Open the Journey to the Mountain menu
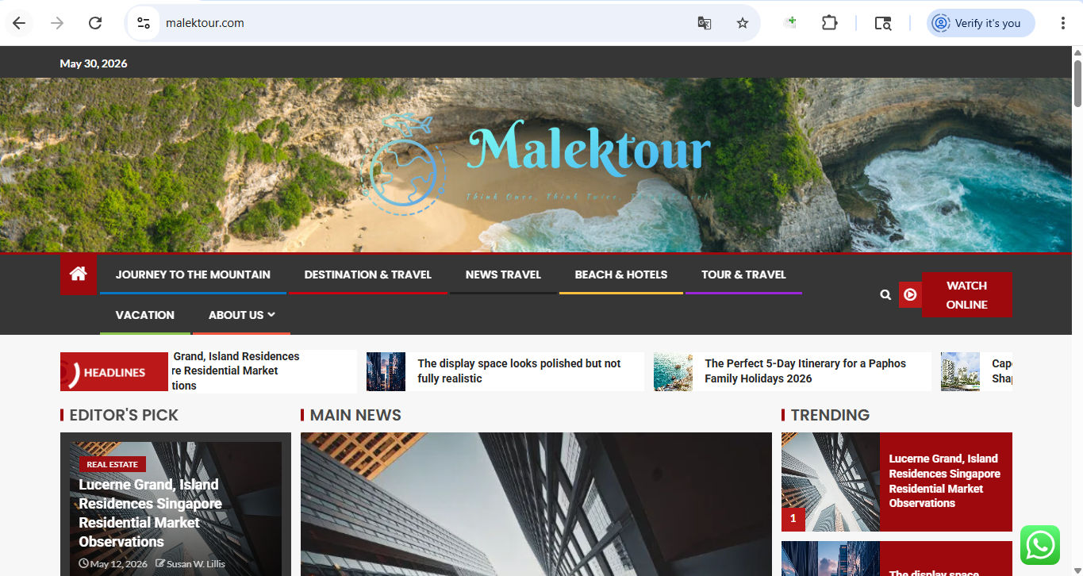1083x576 pixels. [193, 275]
